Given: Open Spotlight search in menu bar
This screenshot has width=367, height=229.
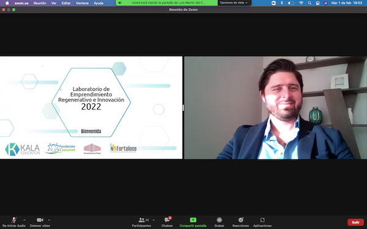Looking at the screenshot, I should 310,3.
